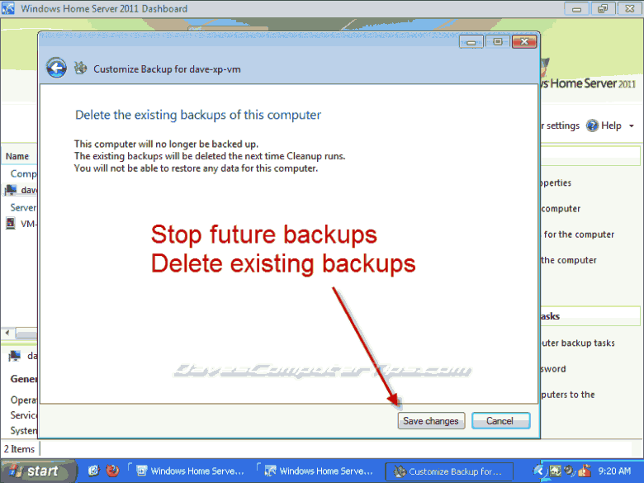
Task: Go back with the blue arrow
Action: pos(56,68)
